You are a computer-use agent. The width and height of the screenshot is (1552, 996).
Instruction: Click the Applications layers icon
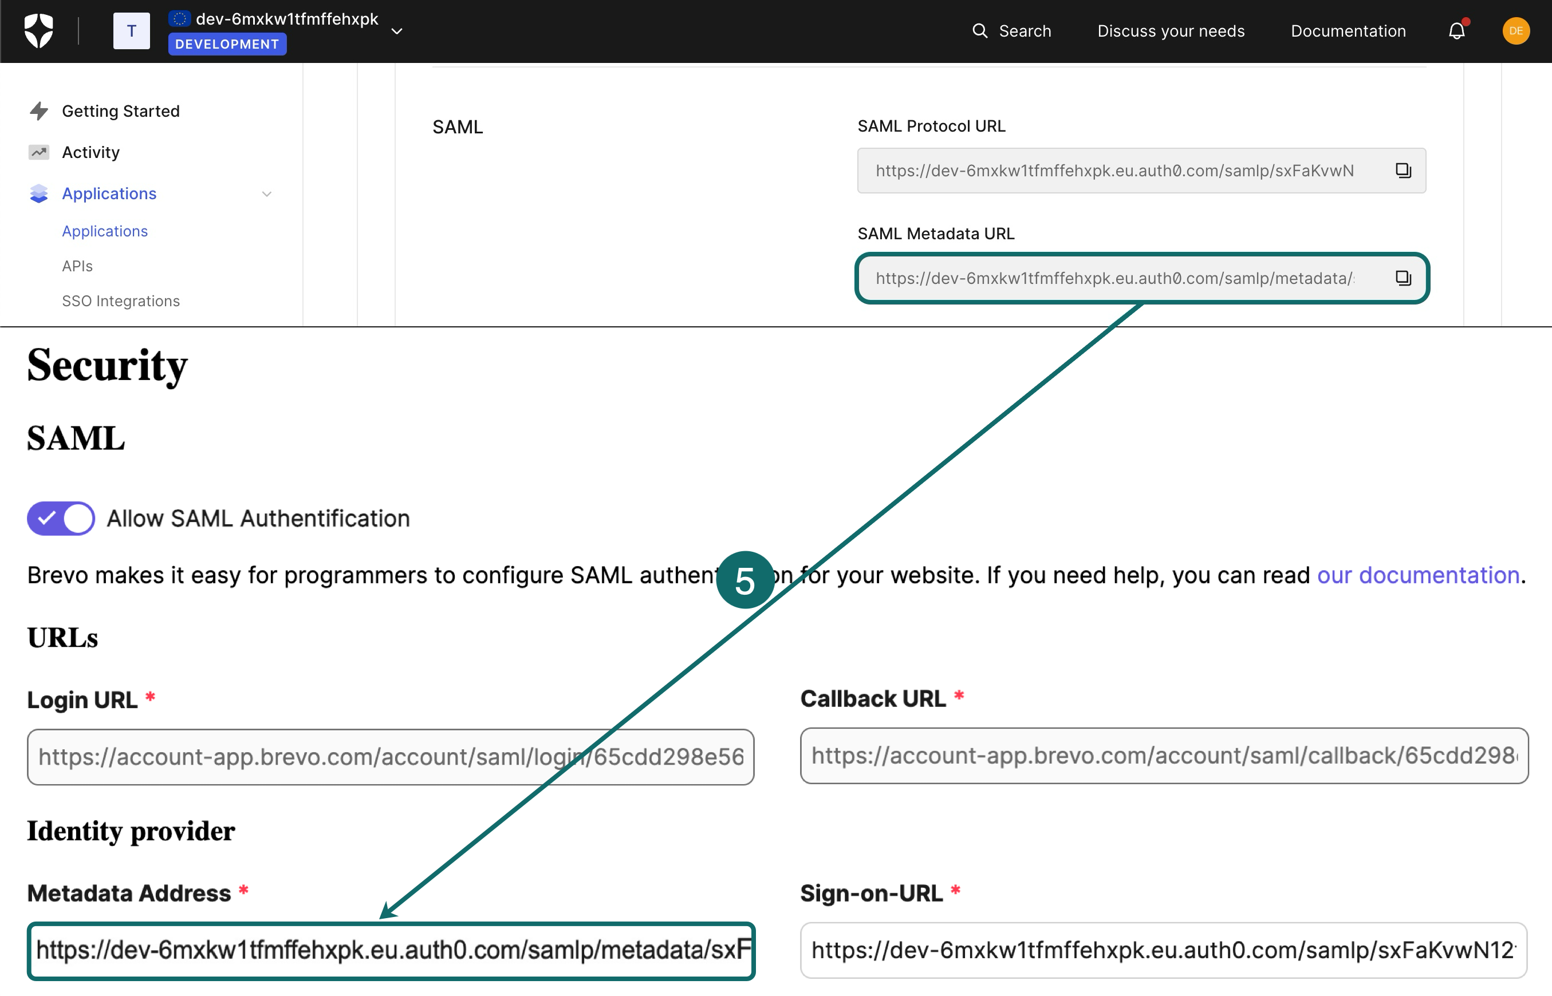coord(39,193)
